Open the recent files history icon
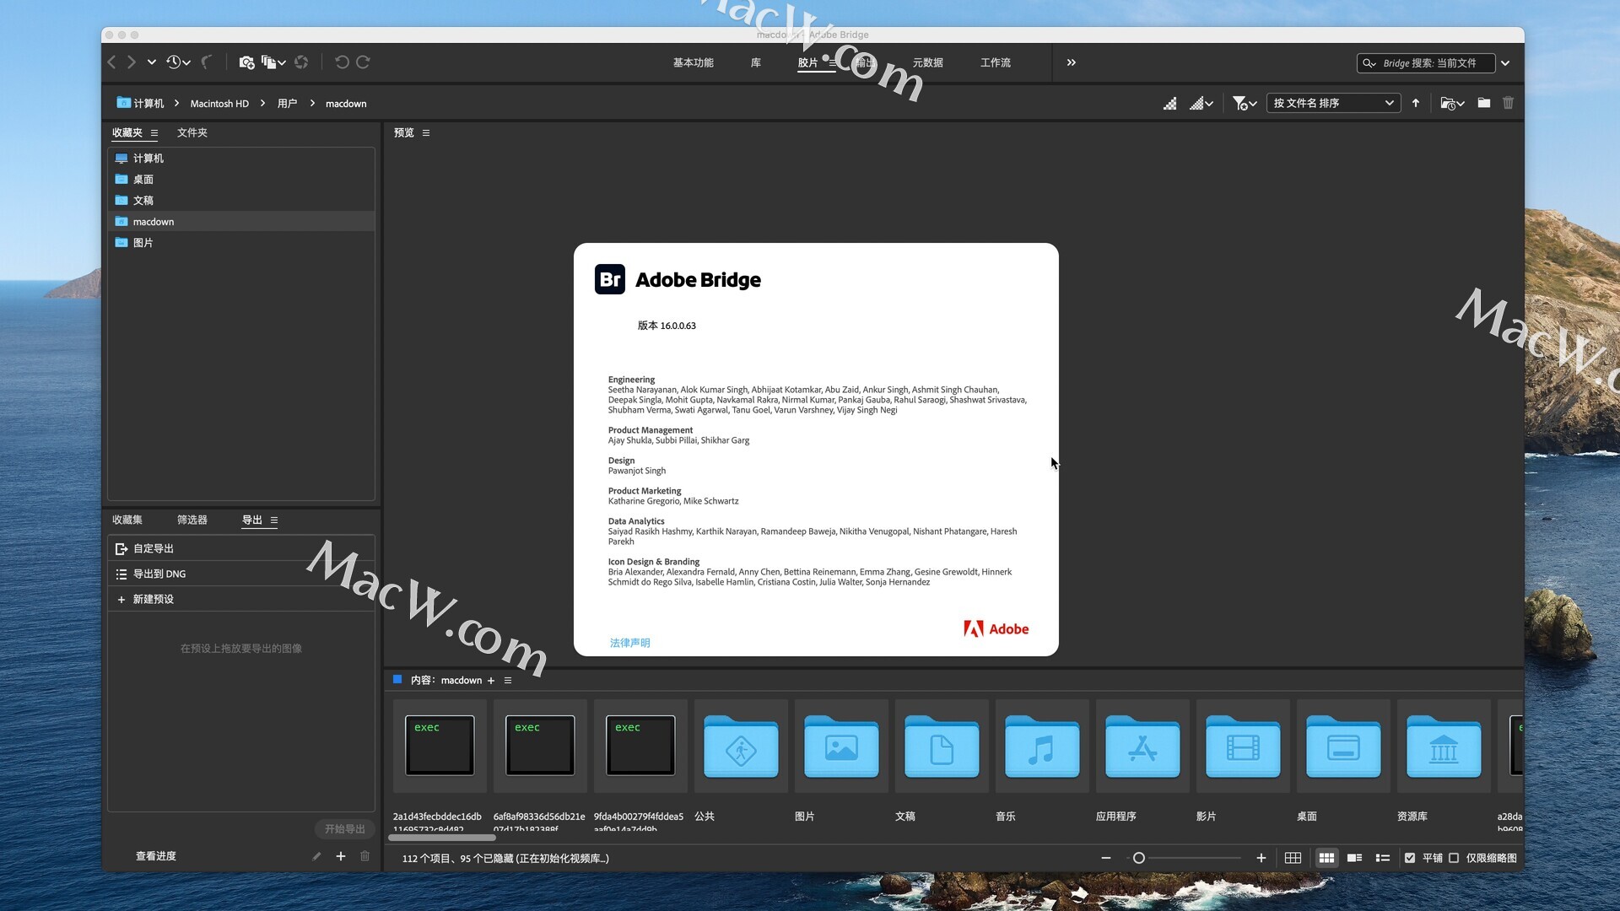The width and height of the screenshot is (1620, 911). [x=175, y=62]
